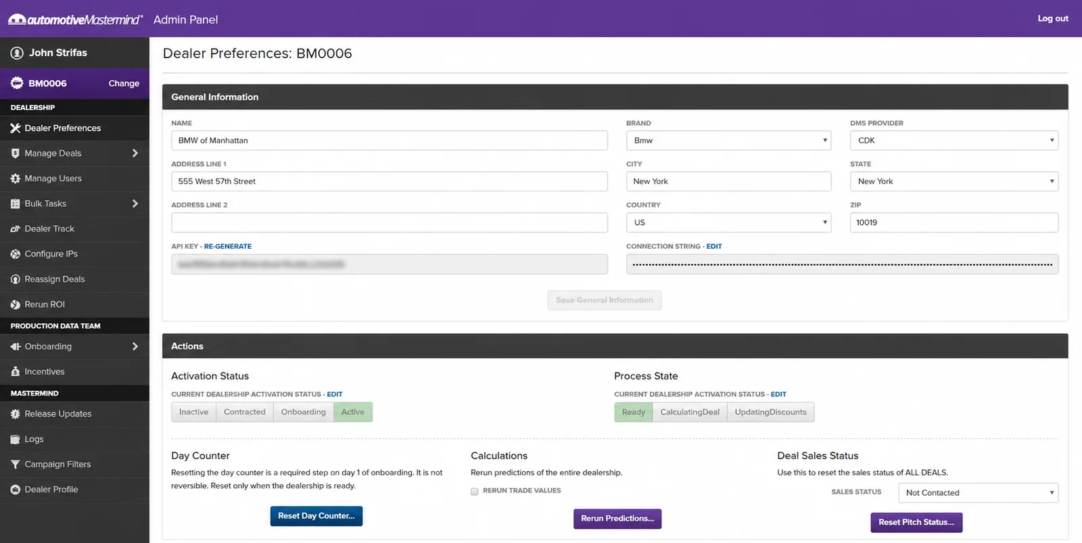The width and height of the screenshot is (1082, 543).
Task: Click the empty Address Line 2 field
Action: tap(390, 222)
